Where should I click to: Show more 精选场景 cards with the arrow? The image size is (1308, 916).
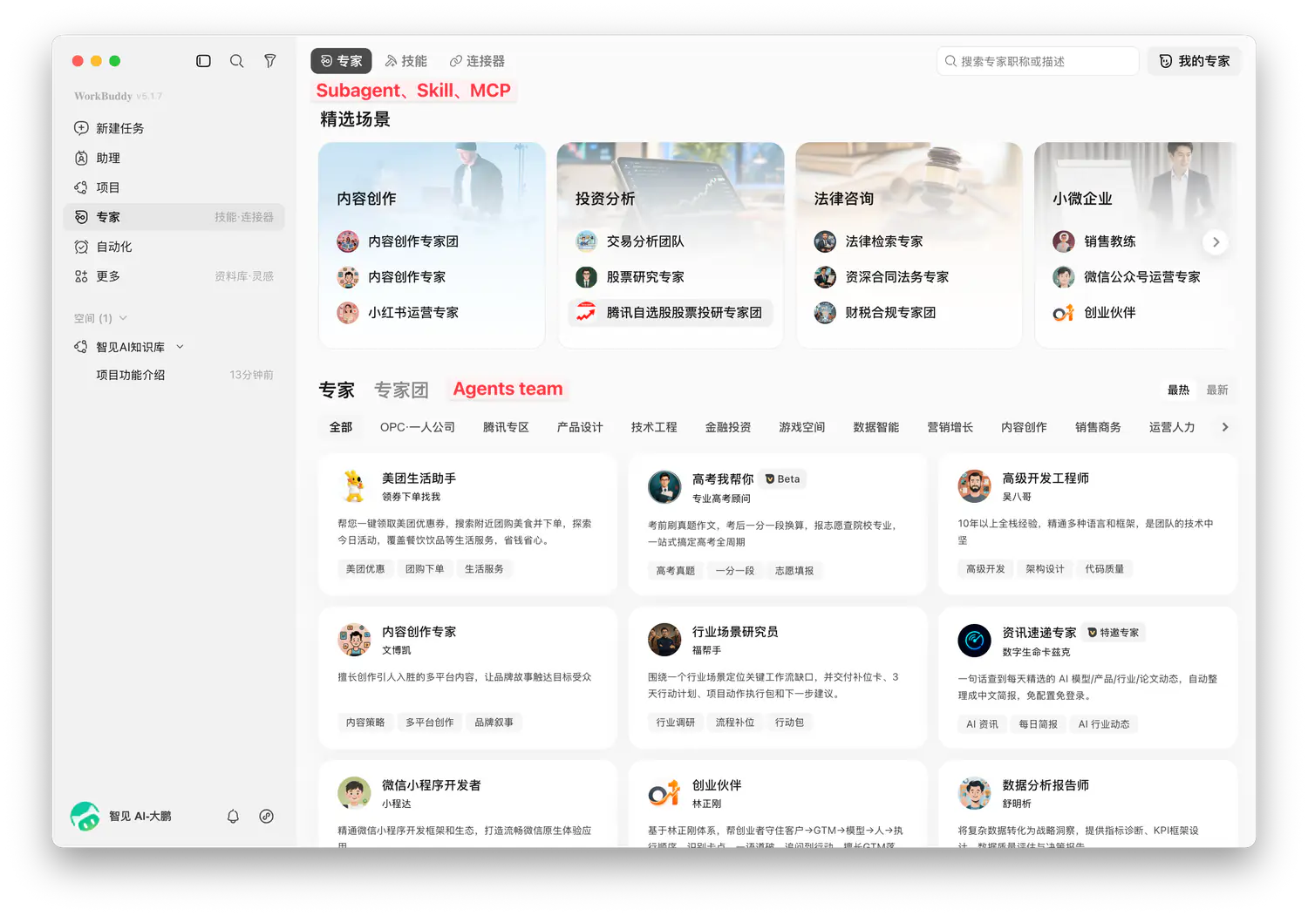coord(1216,242)
